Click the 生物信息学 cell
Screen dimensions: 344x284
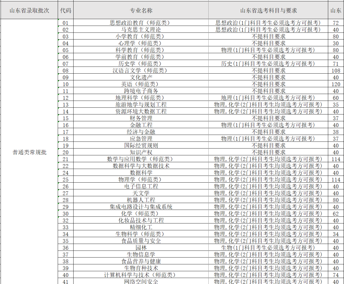[141, 254]
